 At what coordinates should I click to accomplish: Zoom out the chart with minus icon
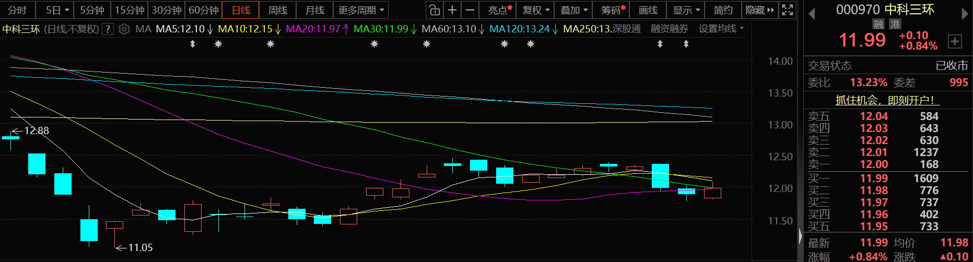click(x=470, y=10)
